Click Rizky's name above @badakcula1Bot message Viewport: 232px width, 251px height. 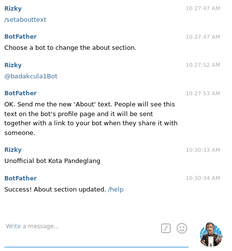(13, 65)
